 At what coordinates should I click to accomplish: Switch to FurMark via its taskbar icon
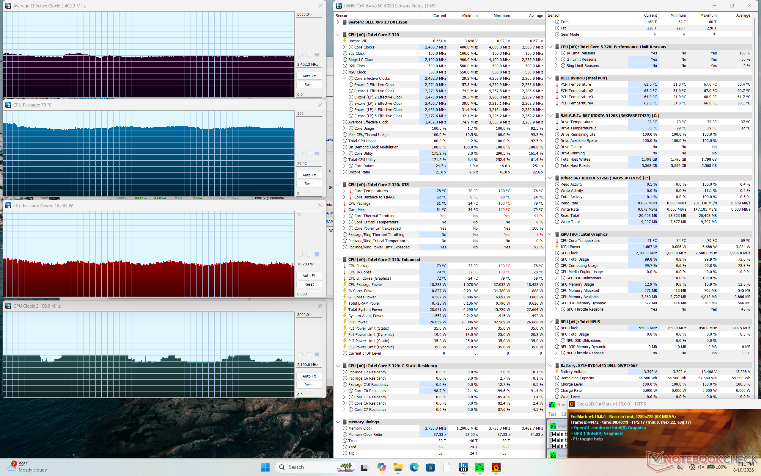(x=496, y=467)
